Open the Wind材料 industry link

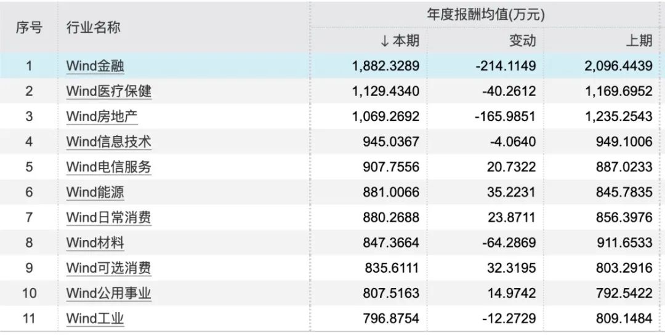[x=95, y=242]
